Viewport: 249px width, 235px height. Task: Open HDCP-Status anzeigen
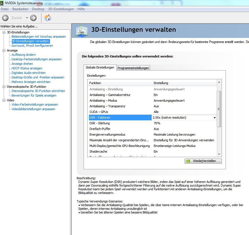coord(27,68)
